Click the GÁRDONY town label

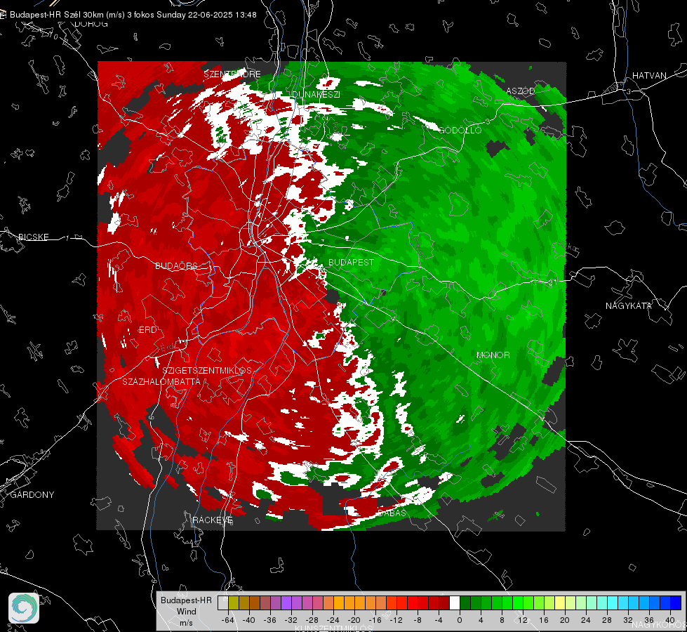pyautogui.click(x=32, y=495)
